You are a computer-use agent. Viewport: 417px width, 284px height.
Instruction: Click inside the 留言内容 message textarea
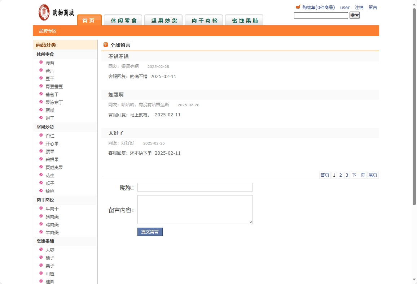click(195, 210)
